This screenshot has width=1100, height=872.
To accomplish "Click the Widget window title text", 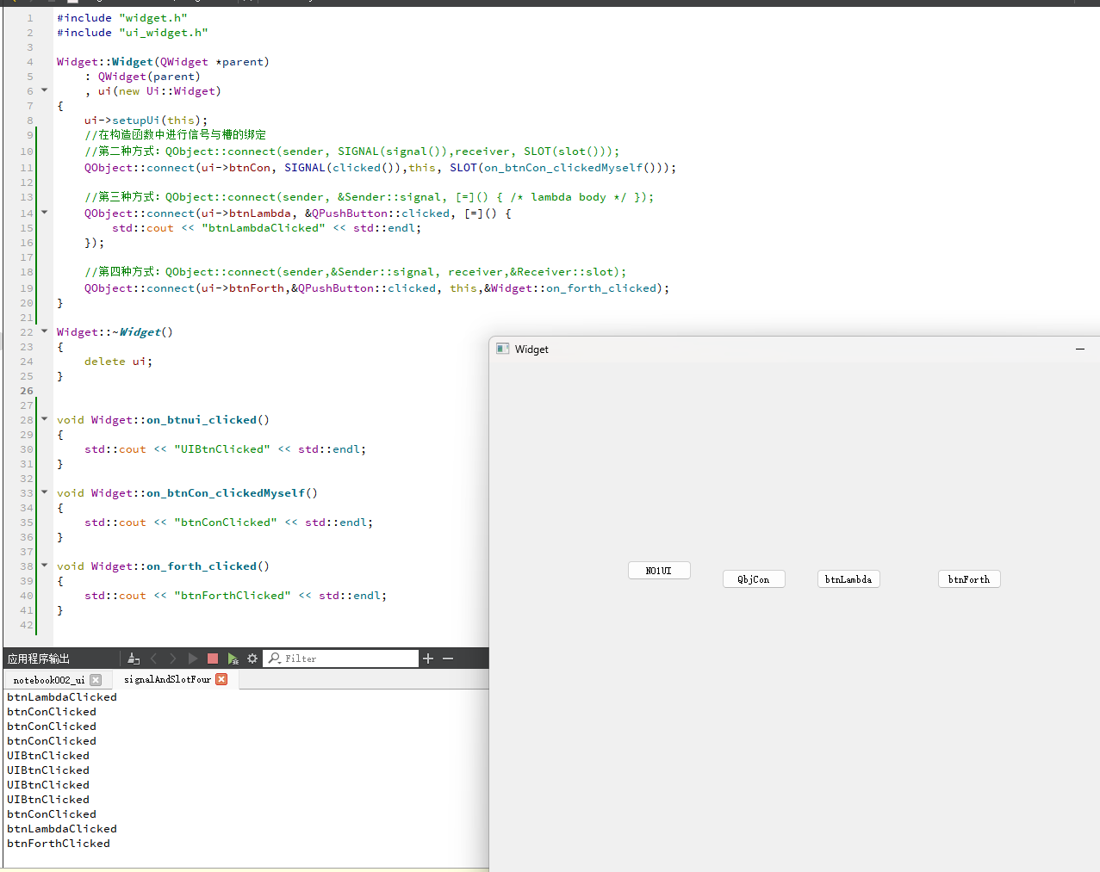I will point(531,349).
